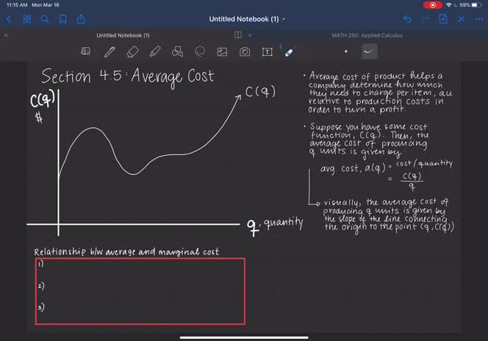
Task: Select the Text box tool
Action: [x=267, y=52]
